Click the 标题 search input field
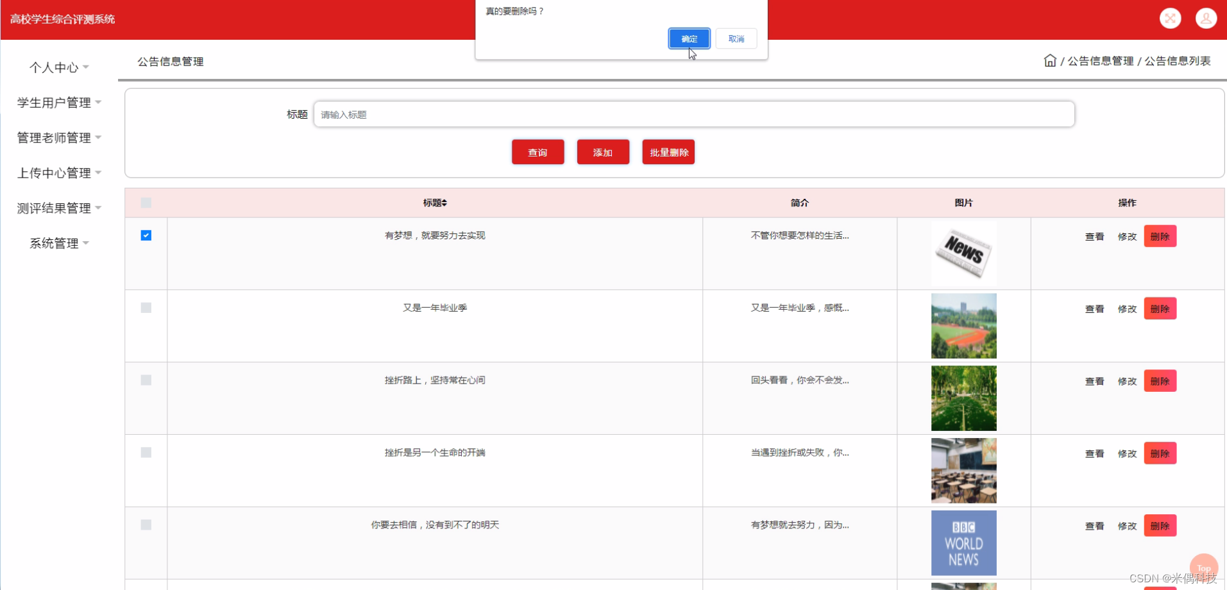 click(x=694, y=114)
